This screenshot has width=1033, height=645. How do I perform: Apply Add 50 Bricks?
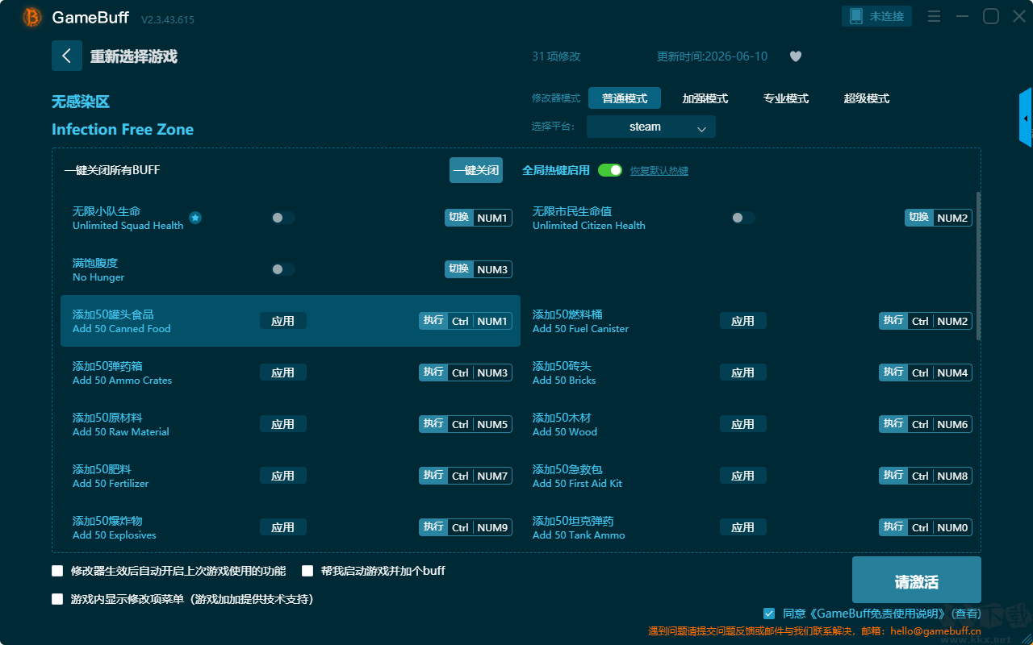click(x=743, y=372)
